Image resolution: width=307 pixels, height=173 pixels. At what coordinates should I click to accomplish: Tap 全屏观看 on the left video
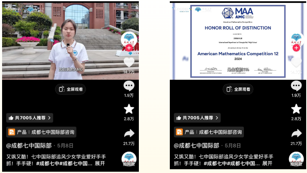point(71,89)
